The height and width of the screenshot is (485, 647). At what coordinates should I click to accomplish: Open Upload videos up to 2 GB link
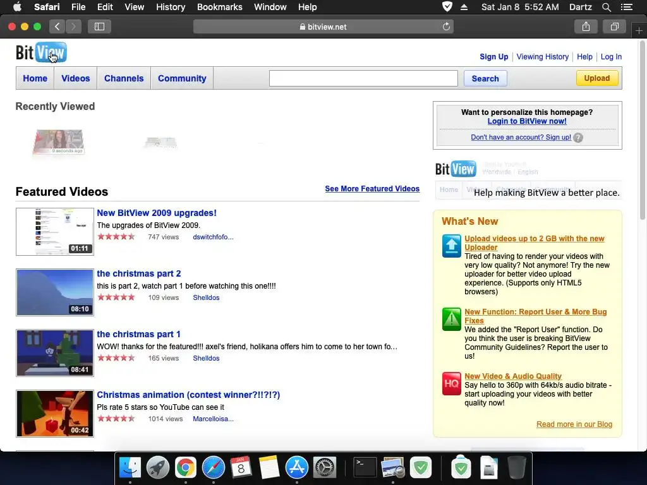(x=535, y=243)
